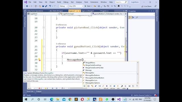This screenshot has width=182, height=102.
Task: Click the Save icon in toolbar
Action: (43, 6)
